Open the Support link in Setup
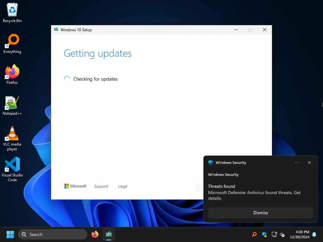The image size is (323, 242). pos(101,187)
